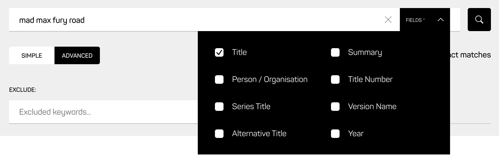Tick the Alternative Title checkbox
This screenshot has width=499, height=161.
pos(219,134)
